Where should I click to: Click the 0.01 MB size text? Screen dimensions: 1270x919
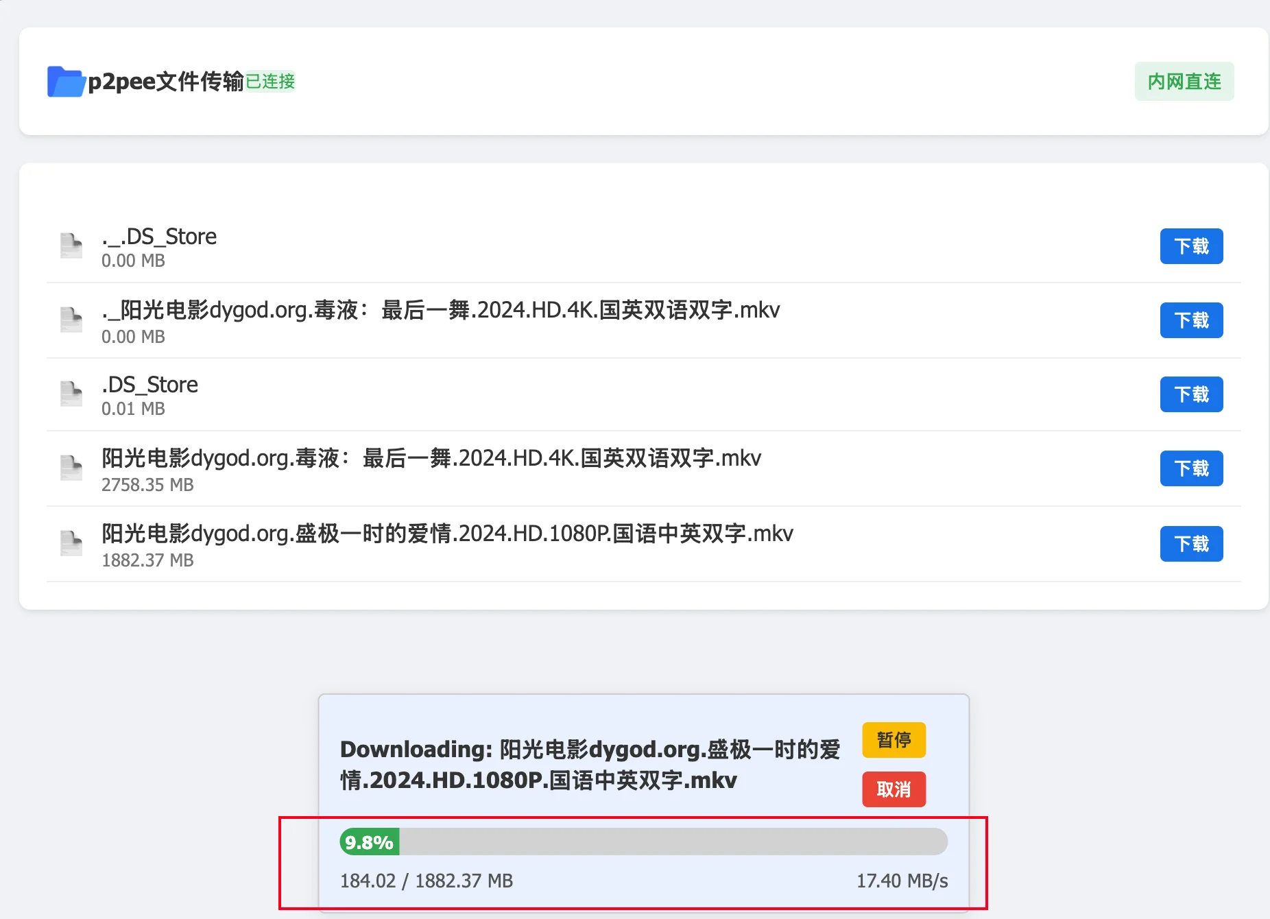click(133, 409)
